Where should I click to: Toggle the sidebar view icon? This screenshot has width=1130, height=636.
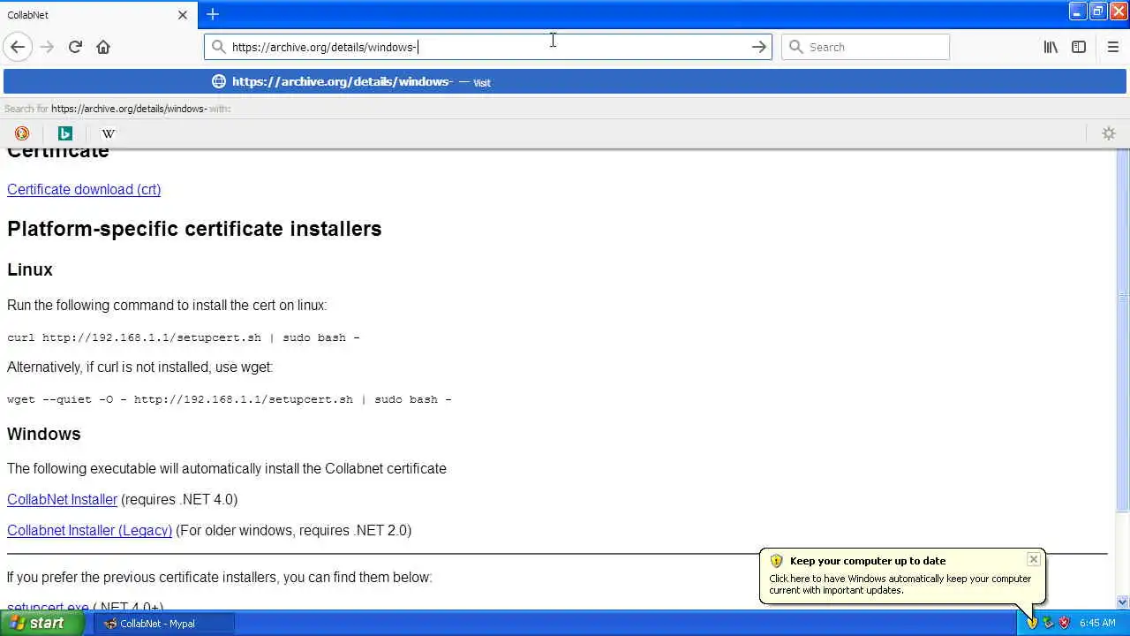tap(1079, 47)
